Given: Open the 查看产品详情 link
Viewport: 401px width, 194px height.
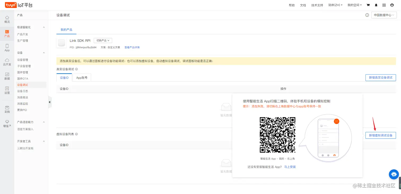Looking at the screenshot, I should click(x=132, y=47).
